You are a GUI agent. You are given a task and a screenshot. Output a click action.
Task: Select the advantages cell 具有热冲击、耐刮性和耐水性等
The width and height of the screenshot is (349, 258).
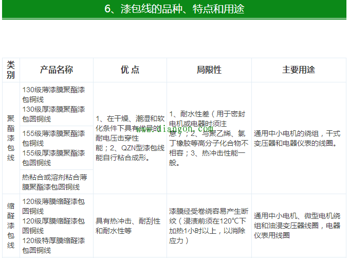(x=130, y=226)
